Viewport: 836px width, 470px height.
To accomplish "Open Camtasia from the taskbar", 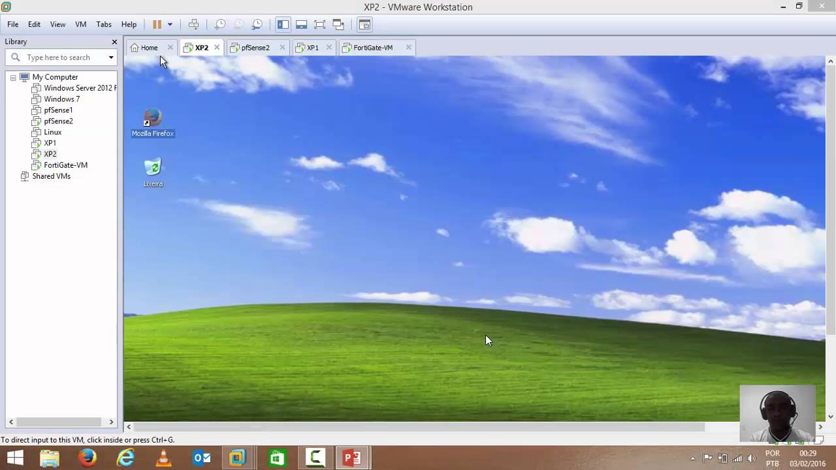I will (315, 458).
